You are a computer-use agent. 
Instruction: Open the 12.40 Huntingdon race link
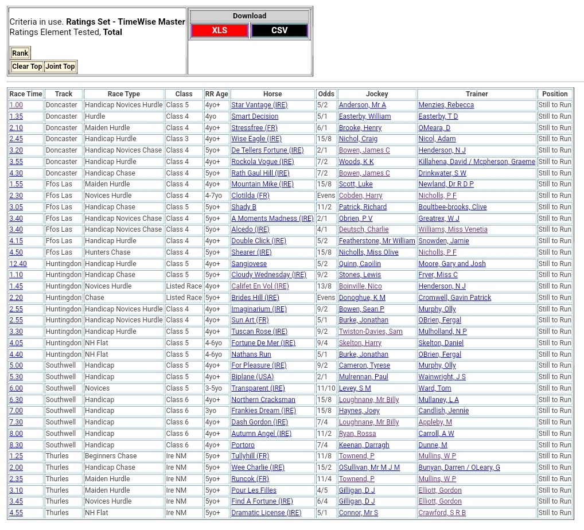(18, 264)
